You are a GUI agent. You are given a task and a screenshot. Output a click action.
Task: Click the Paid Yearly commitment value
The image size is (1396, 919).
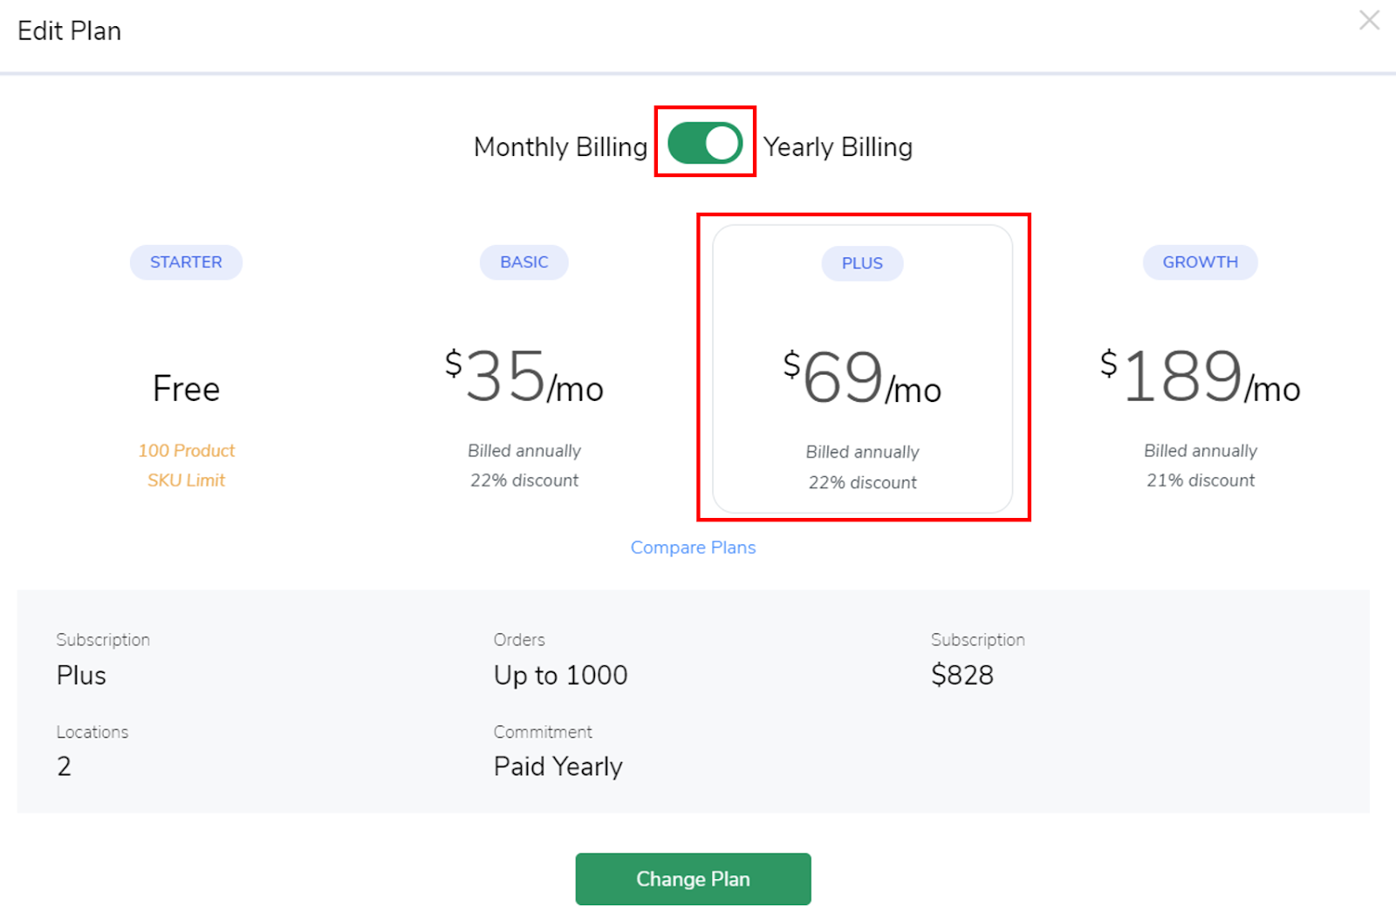click(558, 766)
